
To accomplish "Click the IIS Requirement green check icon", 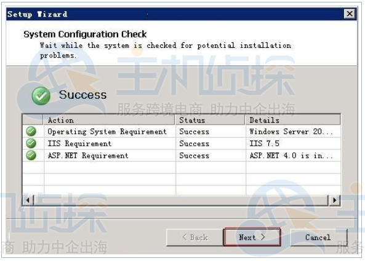I will [31, 143].
